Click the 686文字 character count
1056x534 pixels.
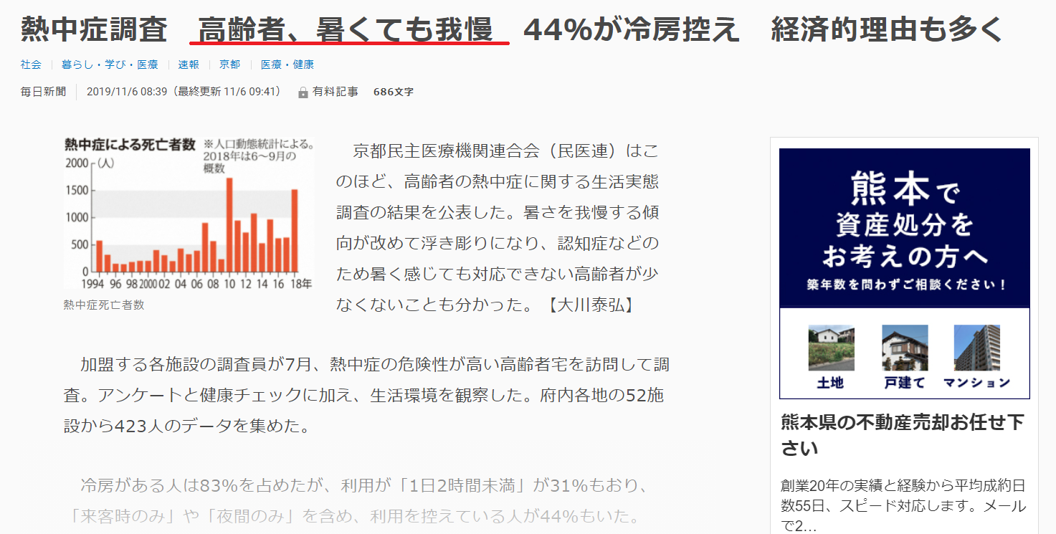(x=394, y=92)
